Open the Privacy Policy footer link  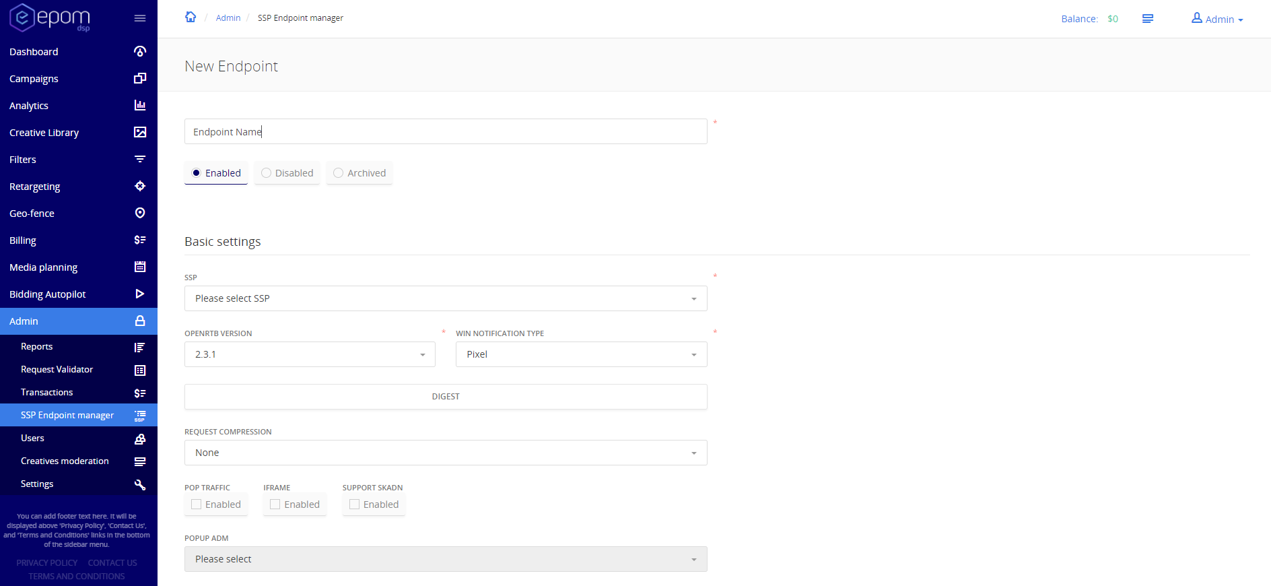pyautogui.click(x=47, y=563)
